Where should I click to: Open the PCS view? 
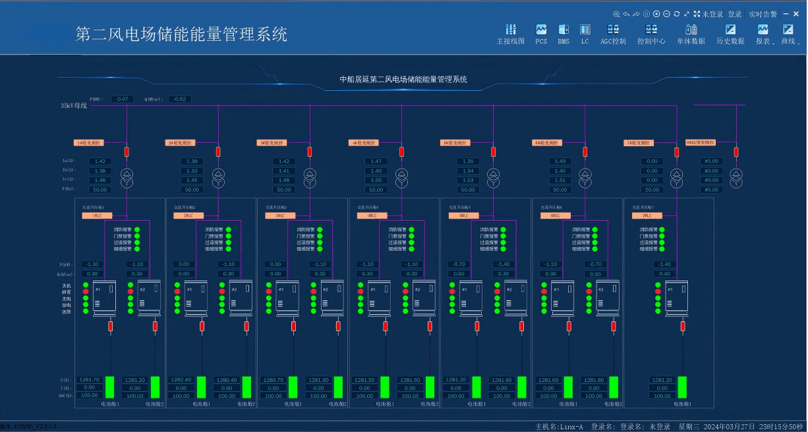pyautogui.click(x=541, y=34)
